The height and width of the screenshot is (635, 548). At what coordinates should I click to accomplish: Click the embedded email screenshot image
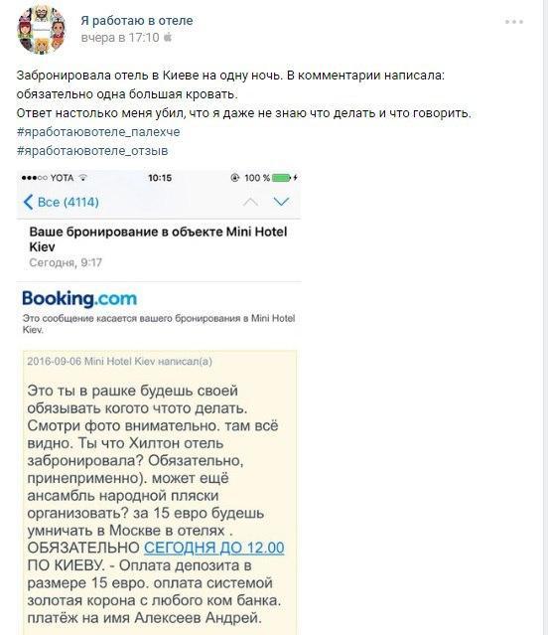159,402
